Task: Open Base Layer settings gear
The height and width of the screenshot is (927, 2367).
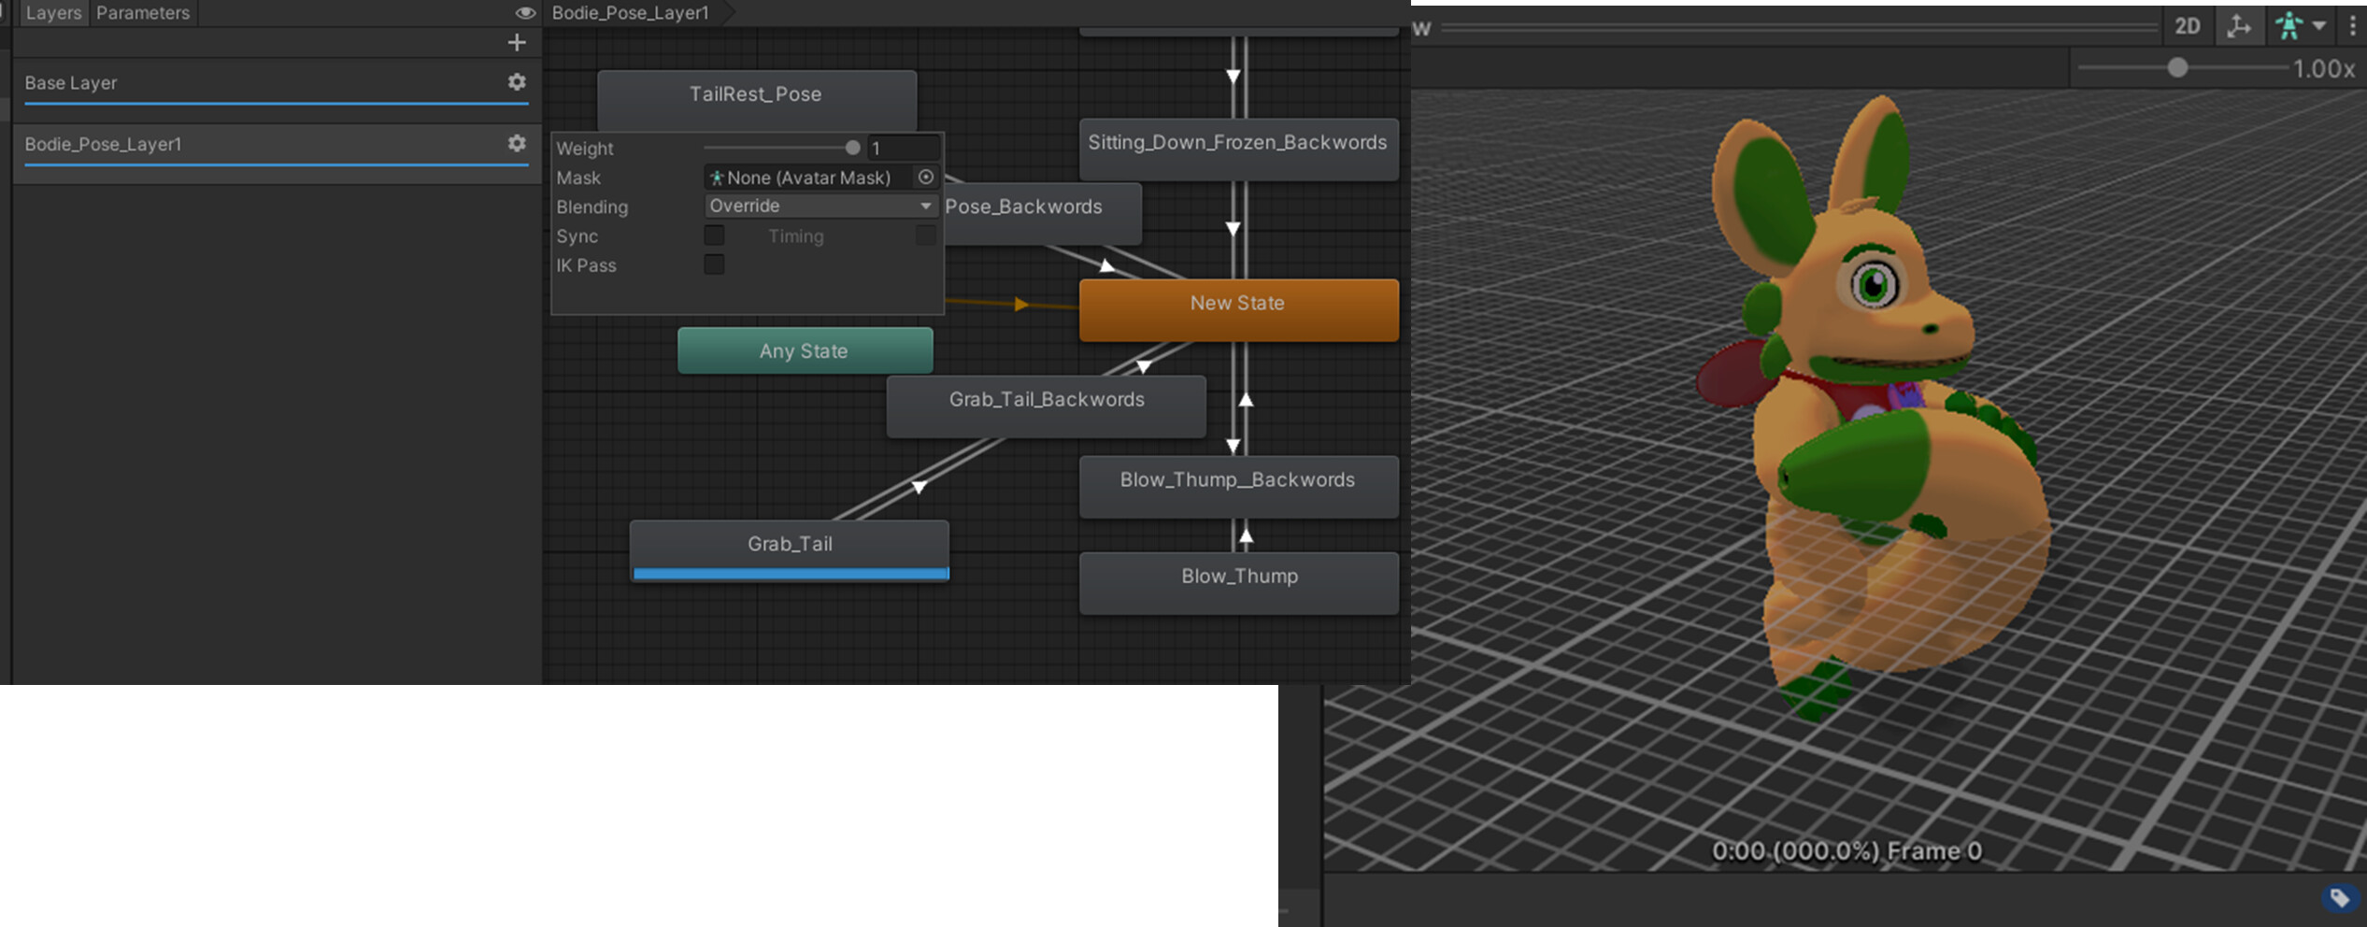Action: 516,82
